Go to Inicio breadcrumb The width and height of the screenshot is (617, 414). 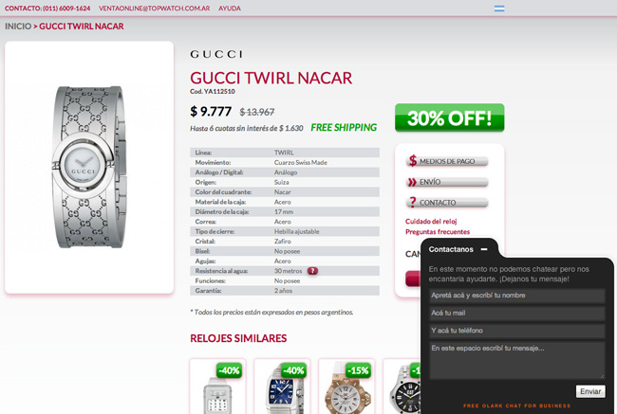point(18,27)
